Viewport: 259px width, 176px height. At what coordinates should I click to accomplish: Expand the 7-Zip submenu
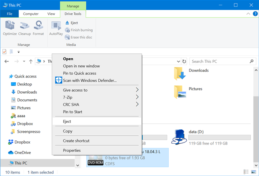coord(97,97)
